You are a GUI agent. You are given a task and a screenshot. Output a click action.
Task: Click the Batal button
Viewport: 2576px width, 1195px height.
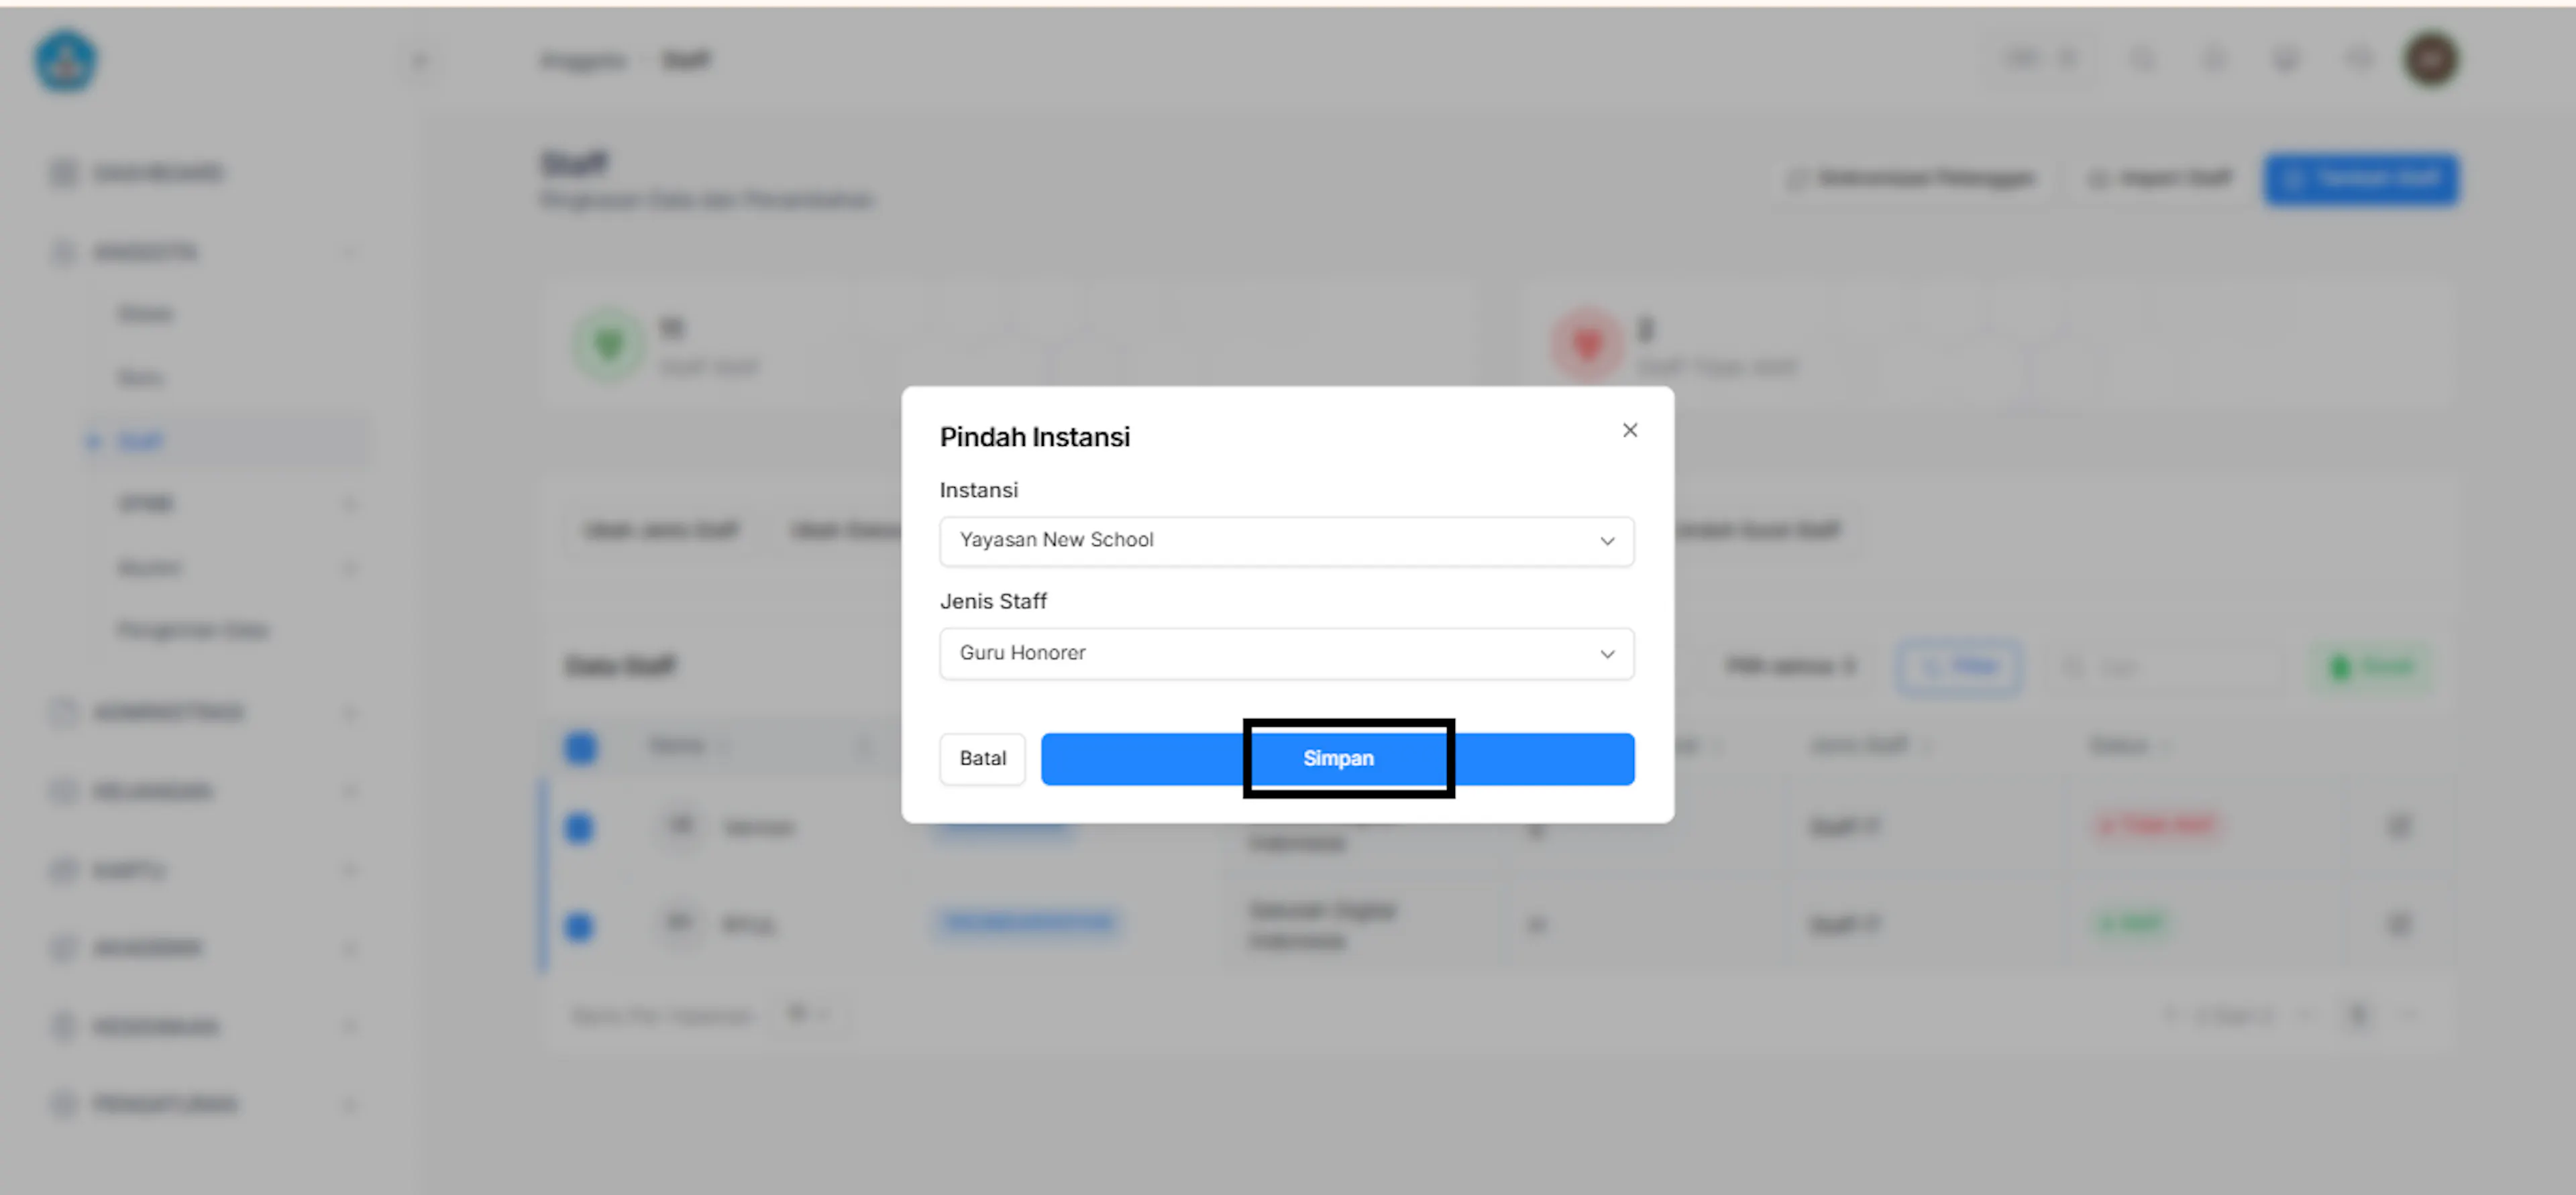pos(982,759)
